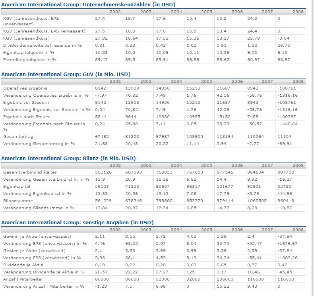Viewport: 314px width, 296px height.
Task: Click Ergebnis nach Steuer value '-100387'
Action: point(287,117)
